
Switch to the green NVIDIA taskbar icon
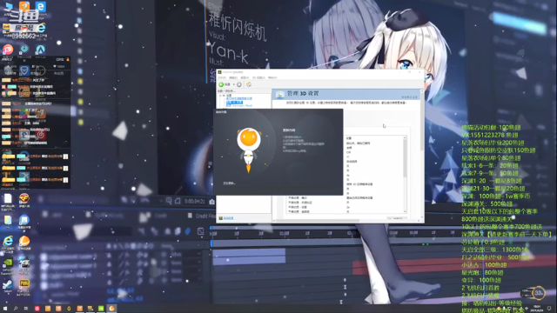[x=101, y=309]
